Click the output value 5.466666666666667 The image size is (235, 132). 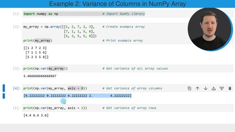40,76
